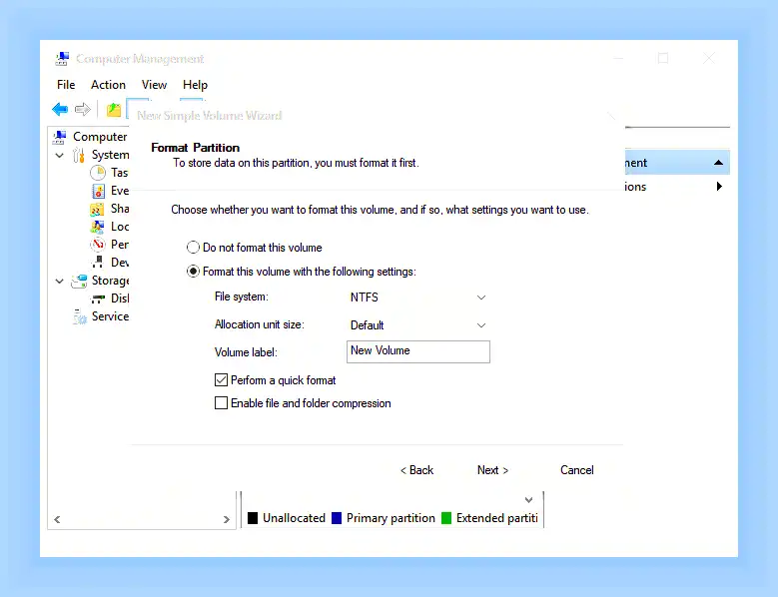Click the black Unallocated legend swatch
The height and width of the screenshot is (597, 778).
(253, 518)
